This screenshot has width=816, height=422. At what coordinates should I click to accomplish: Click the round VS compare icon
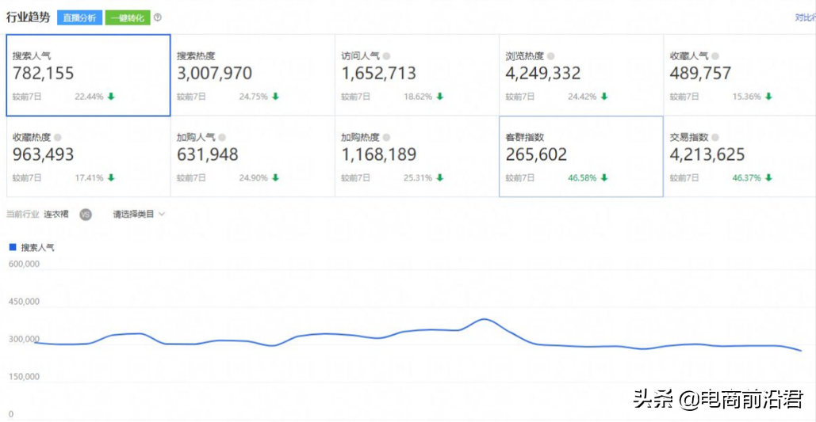coord(86,214)
